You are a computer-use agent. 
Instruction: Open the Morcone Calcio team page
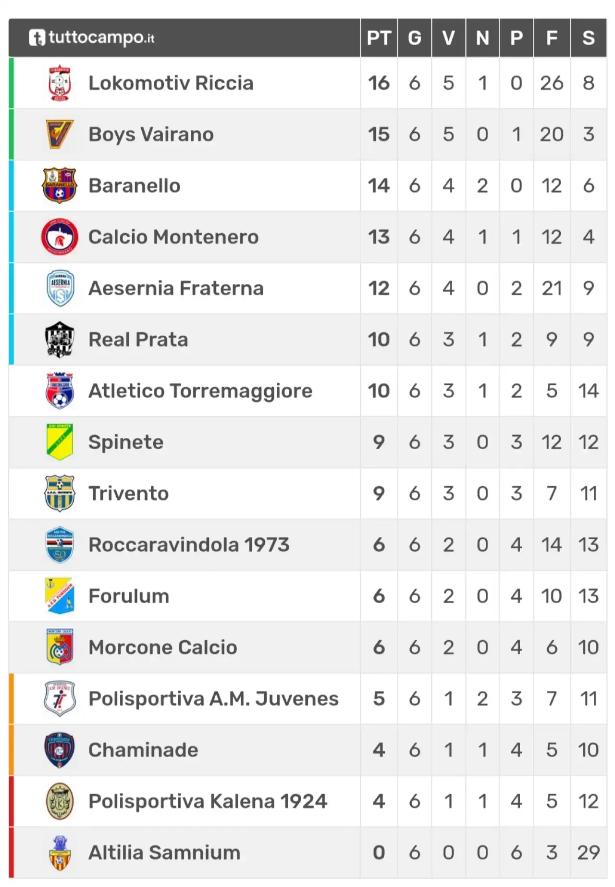163,647
